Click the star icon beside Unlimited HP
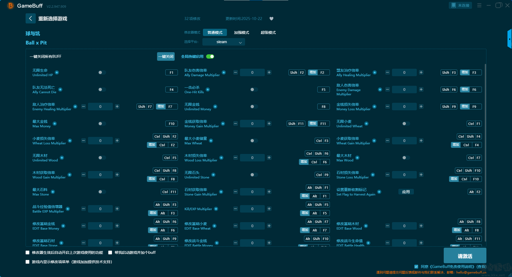Viewport: 512px width, 277px height. pyautogui.click(x=57, y=72)
